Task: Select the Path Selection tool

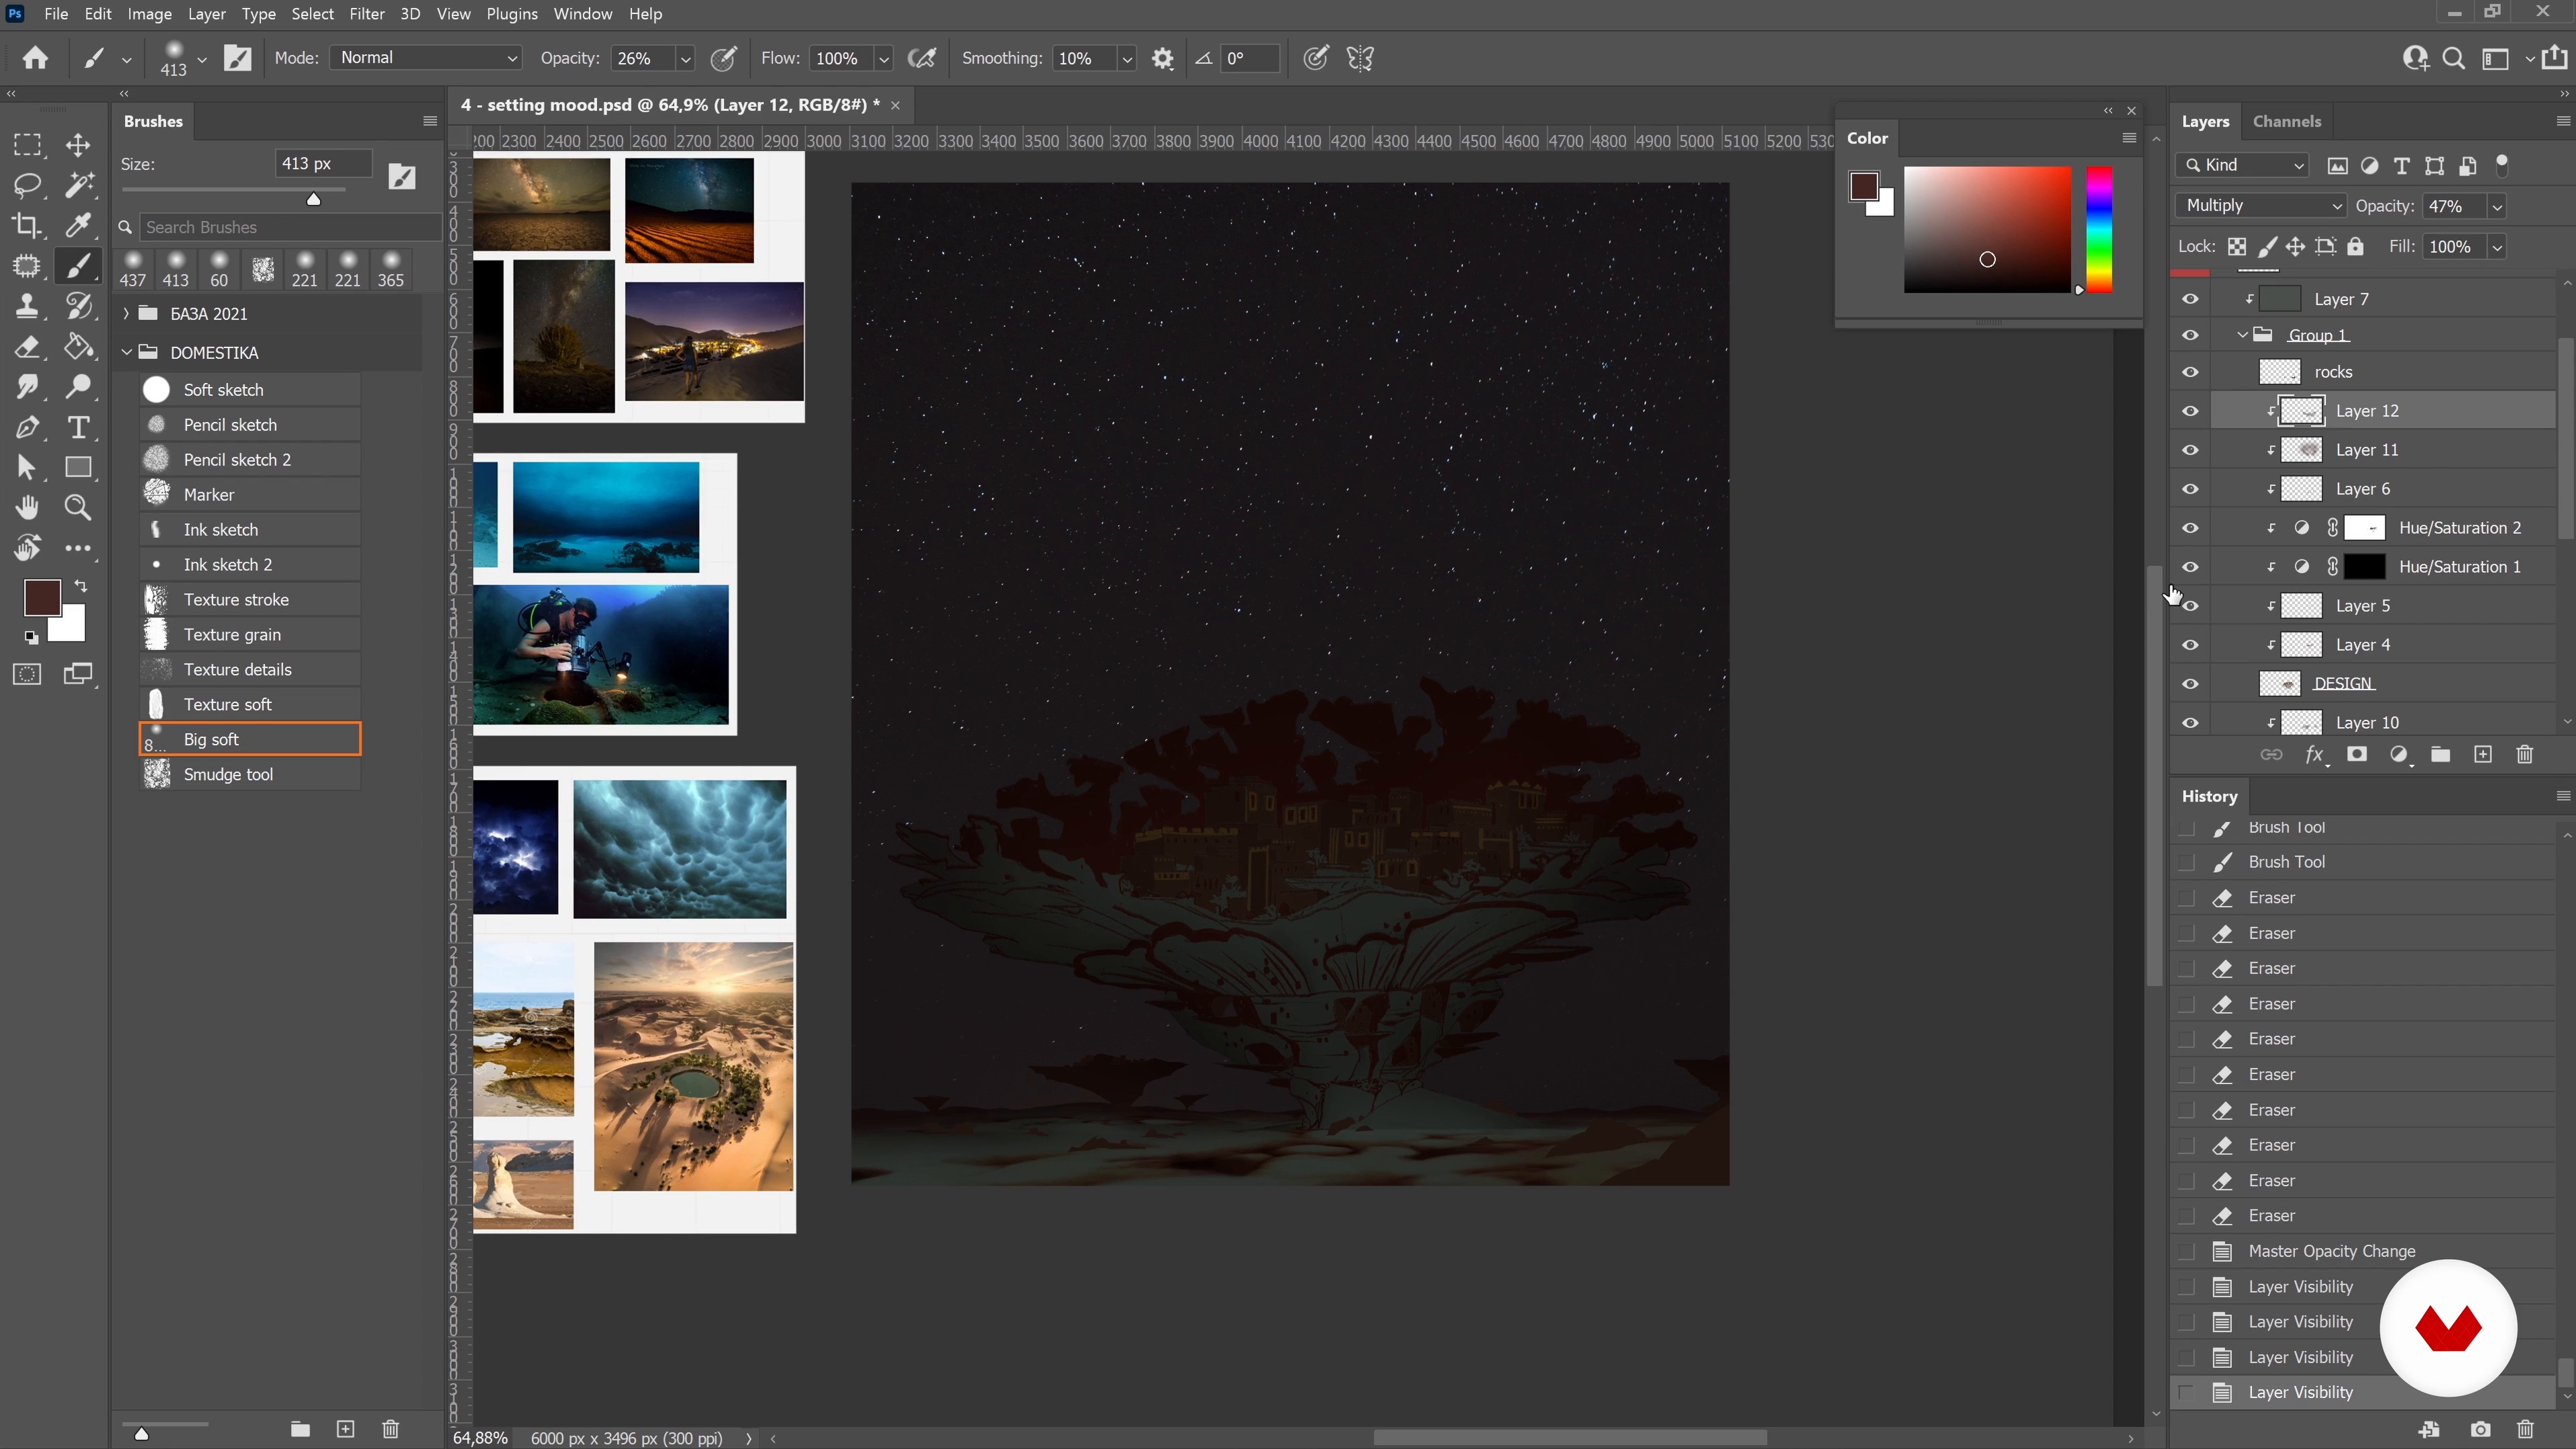Action: pyautogui.click(x=27, y=468)
